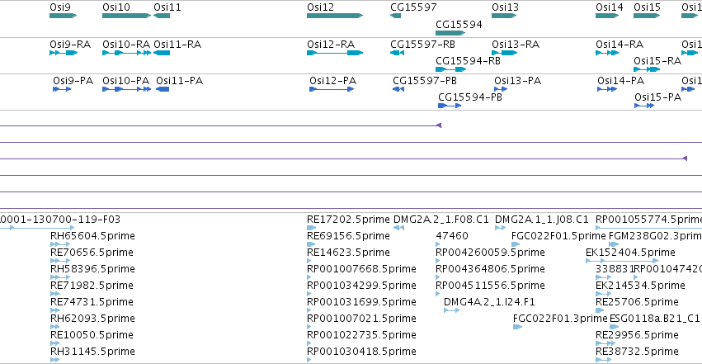Select the RP001031699.5prime EST entry

[362, 302]
